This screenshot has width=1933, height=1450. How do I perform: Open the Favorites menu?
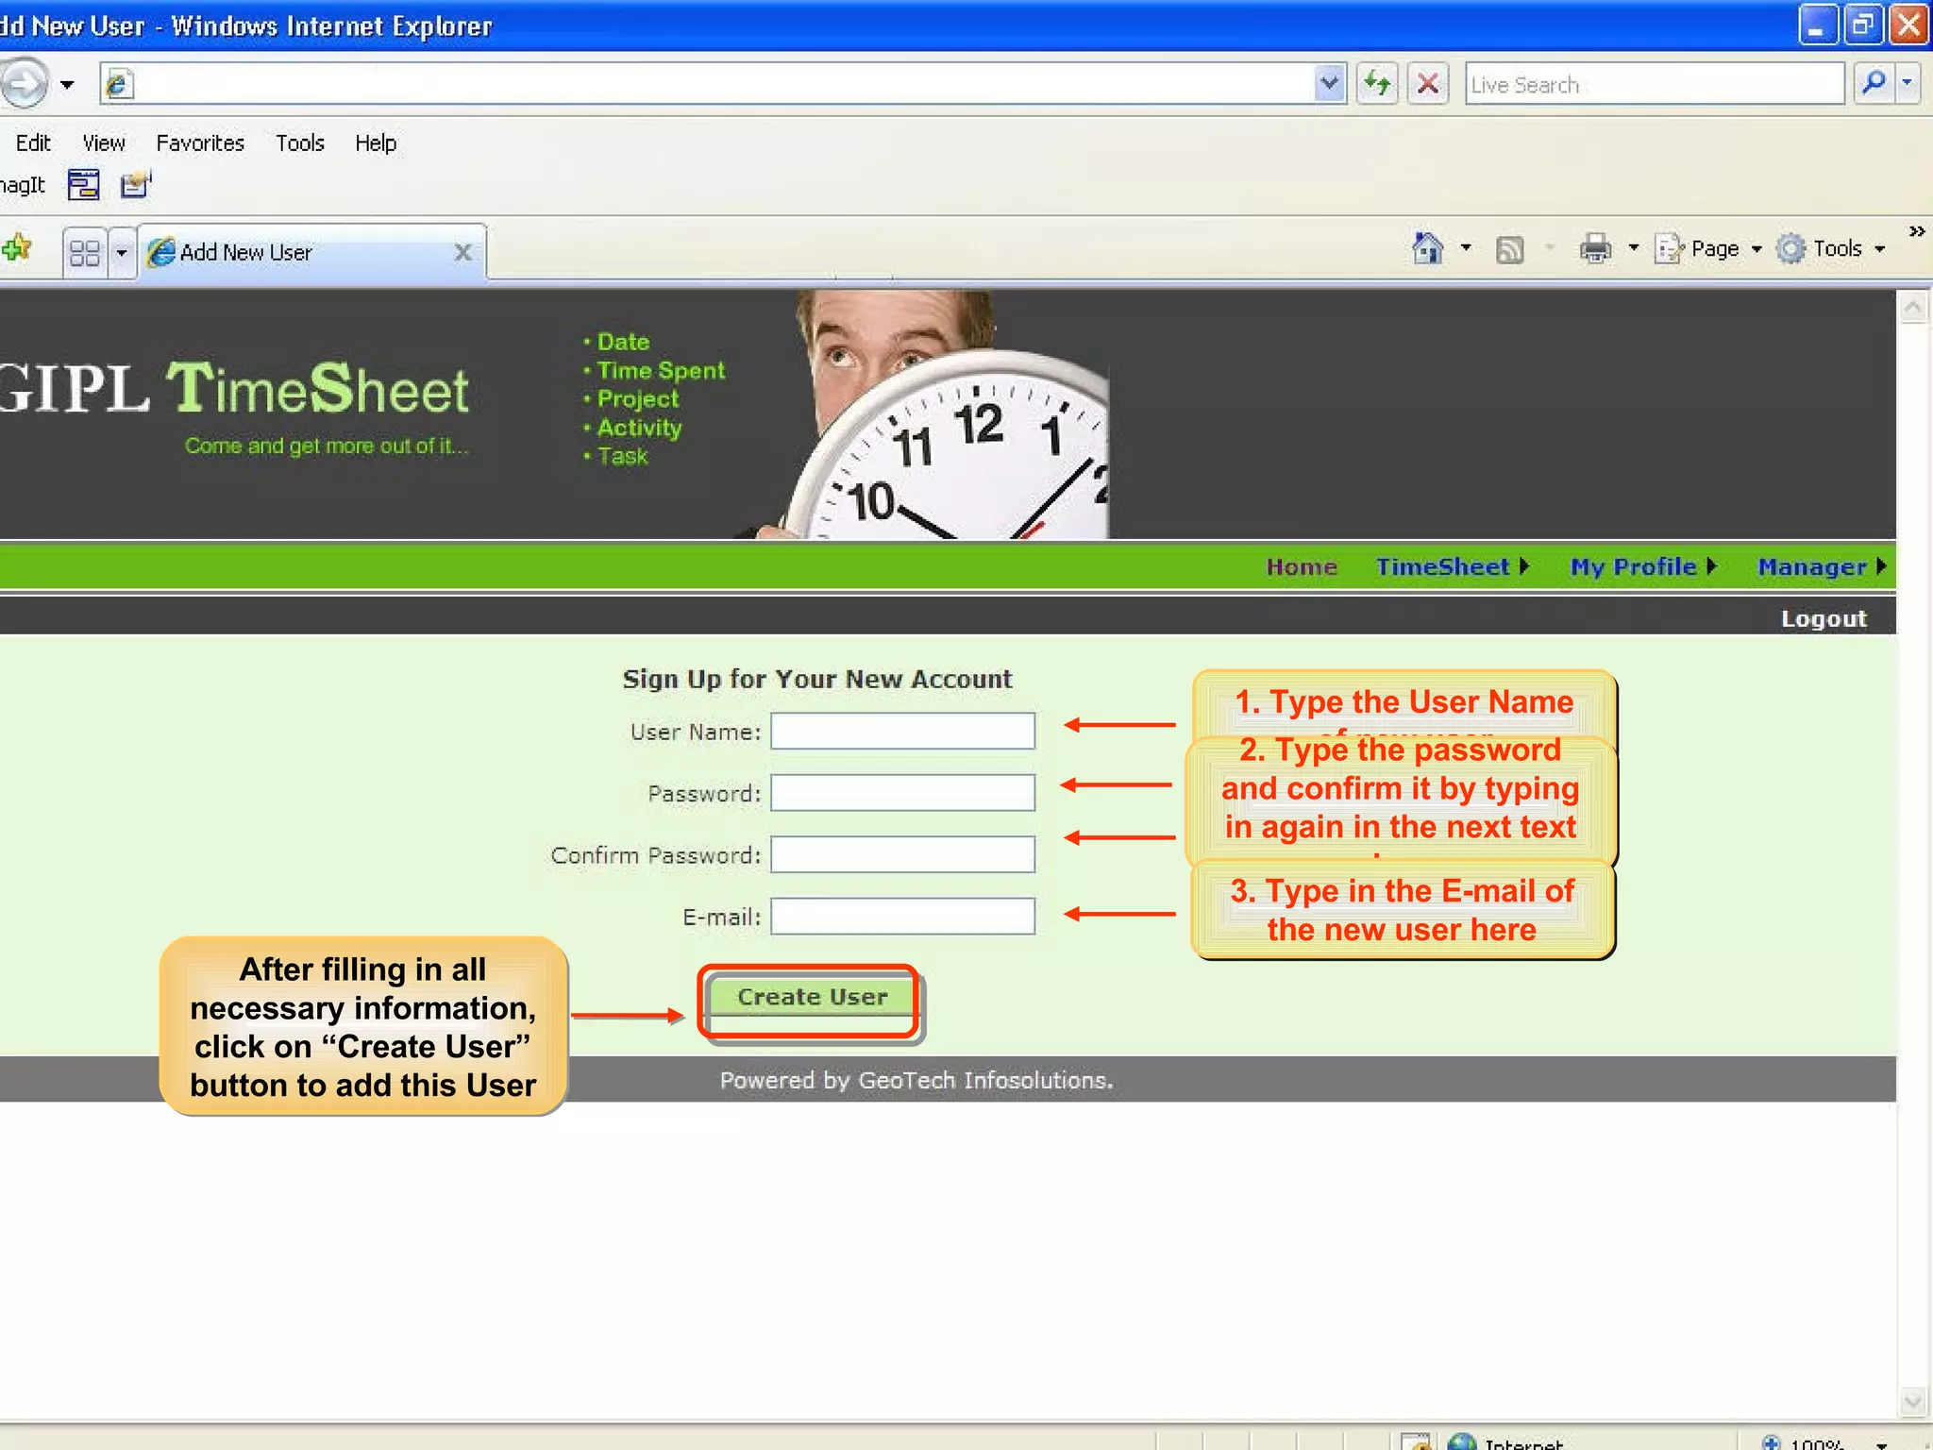click(200, 143)
